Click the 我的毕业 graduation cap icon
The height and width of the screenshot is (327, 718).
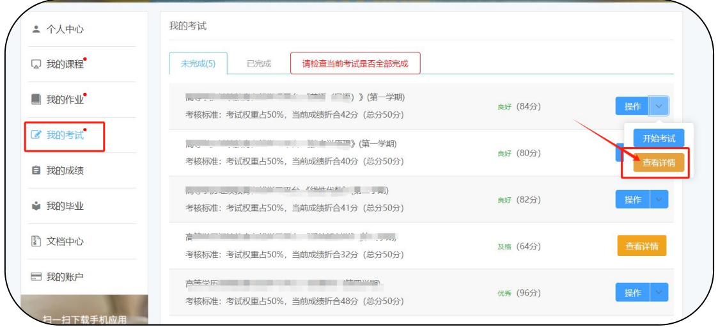pyautogui.click(x=36, y=206)
